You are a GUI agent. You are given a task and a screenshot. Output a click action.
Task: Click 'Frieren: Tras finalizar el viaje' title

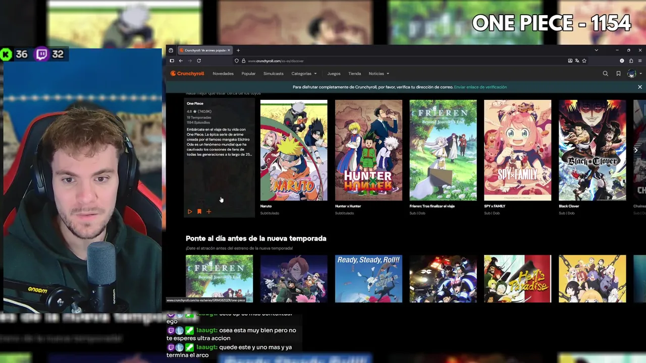pos(432,206)
